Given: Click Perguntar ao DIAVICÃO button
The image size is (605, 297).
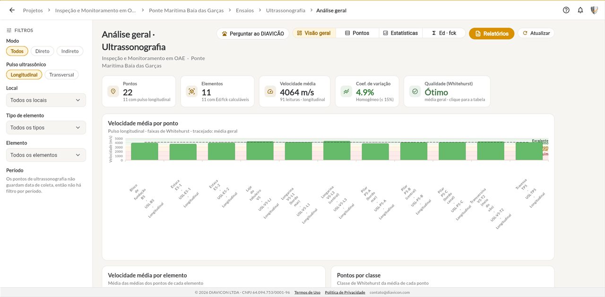Looking at the screenshot, I should pos(252,34).
